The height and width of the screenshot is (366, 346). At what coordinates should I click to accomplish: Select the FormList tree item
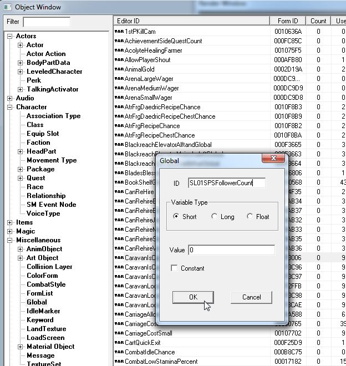click(40, 293)
